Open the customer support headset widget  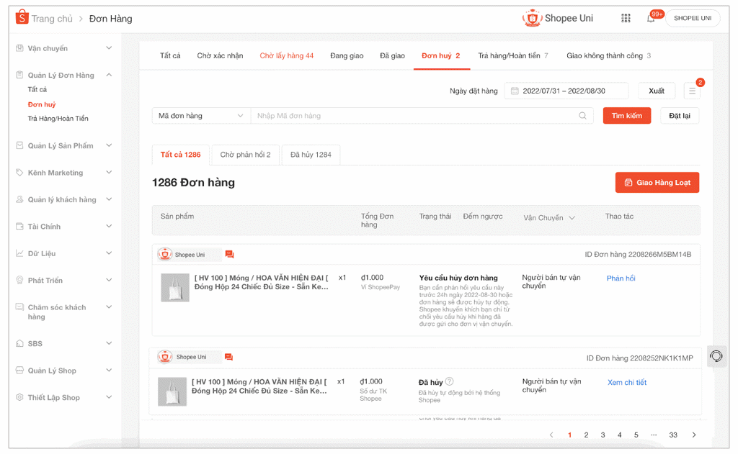pos(716,356)
